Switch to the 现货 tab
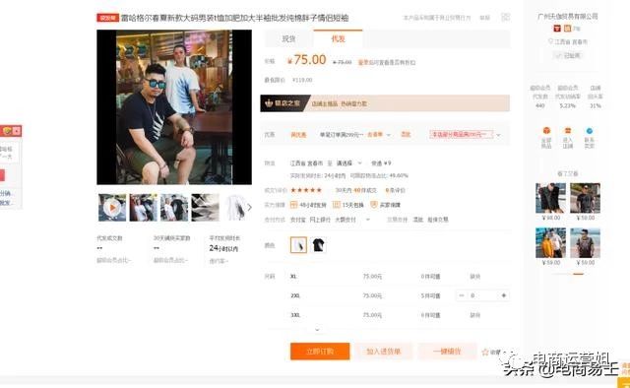 click(288, 39)
